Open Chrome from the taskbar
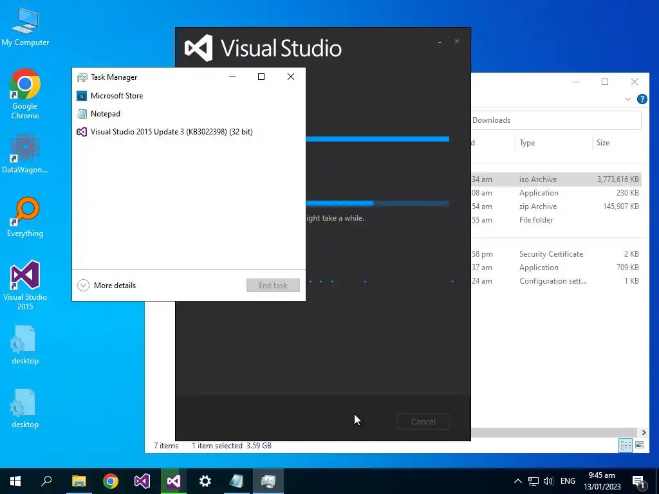 111,481
